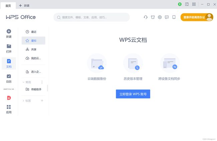
Task: Open the shirt skin icon in header
Action: click(153, 17)
